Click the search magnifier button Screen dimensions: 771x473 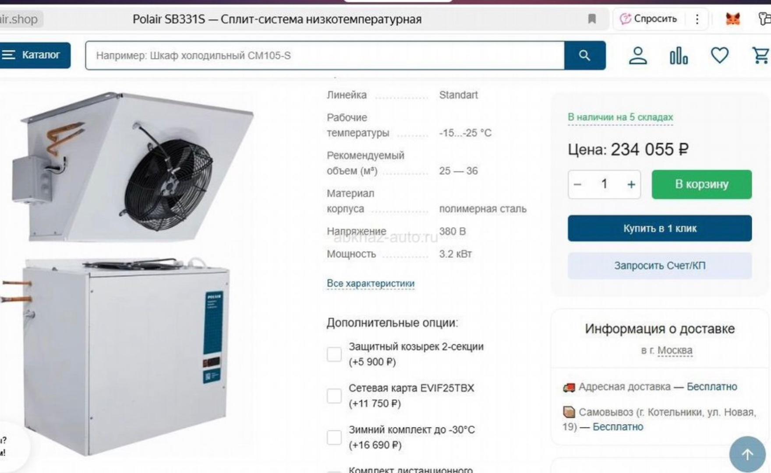(585, 56)
